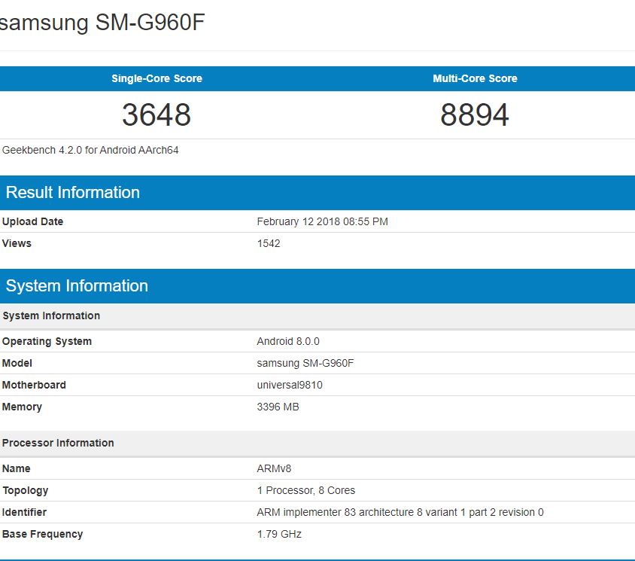Click the single-core score 3648
The image size is (635, 561).
(159, 114)
